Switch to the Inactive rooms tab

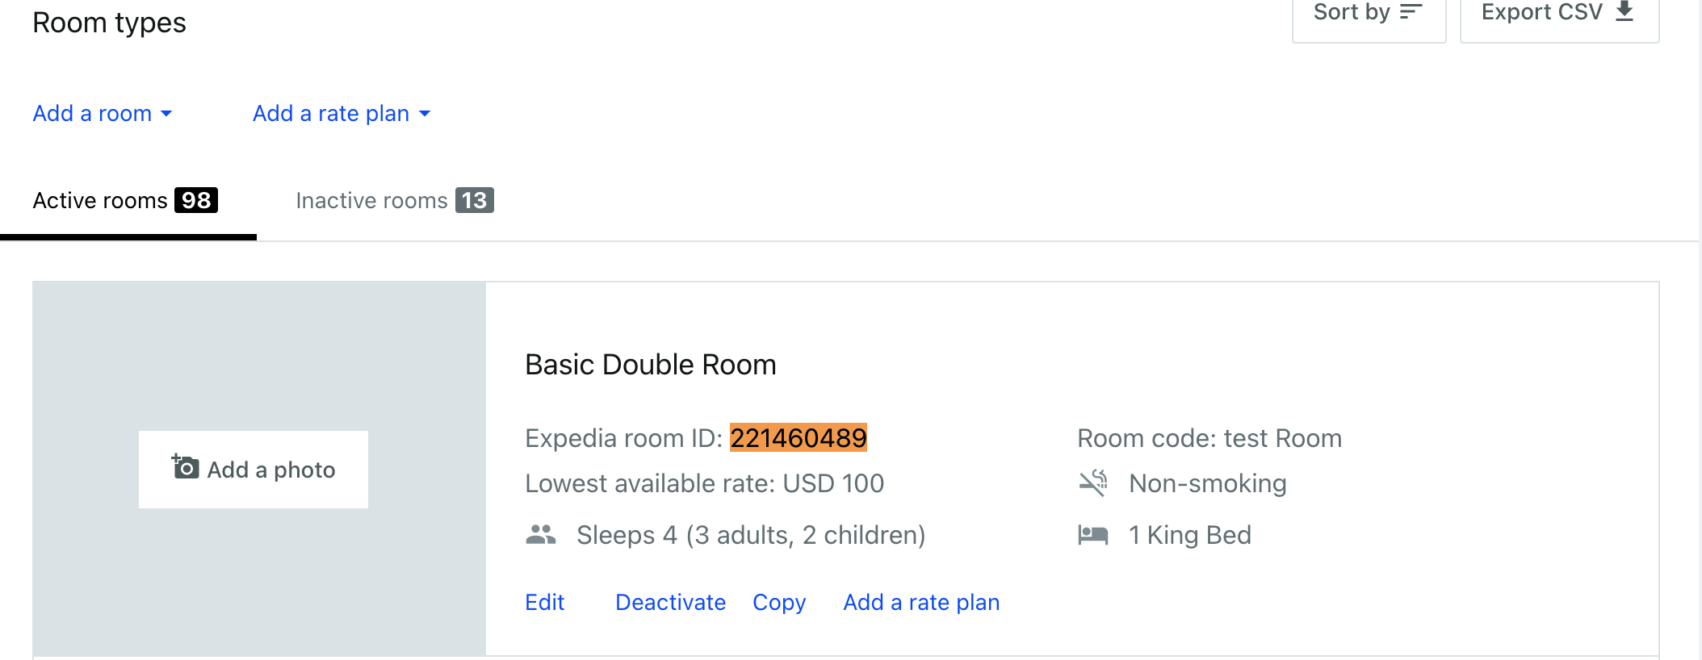point(394,201)
